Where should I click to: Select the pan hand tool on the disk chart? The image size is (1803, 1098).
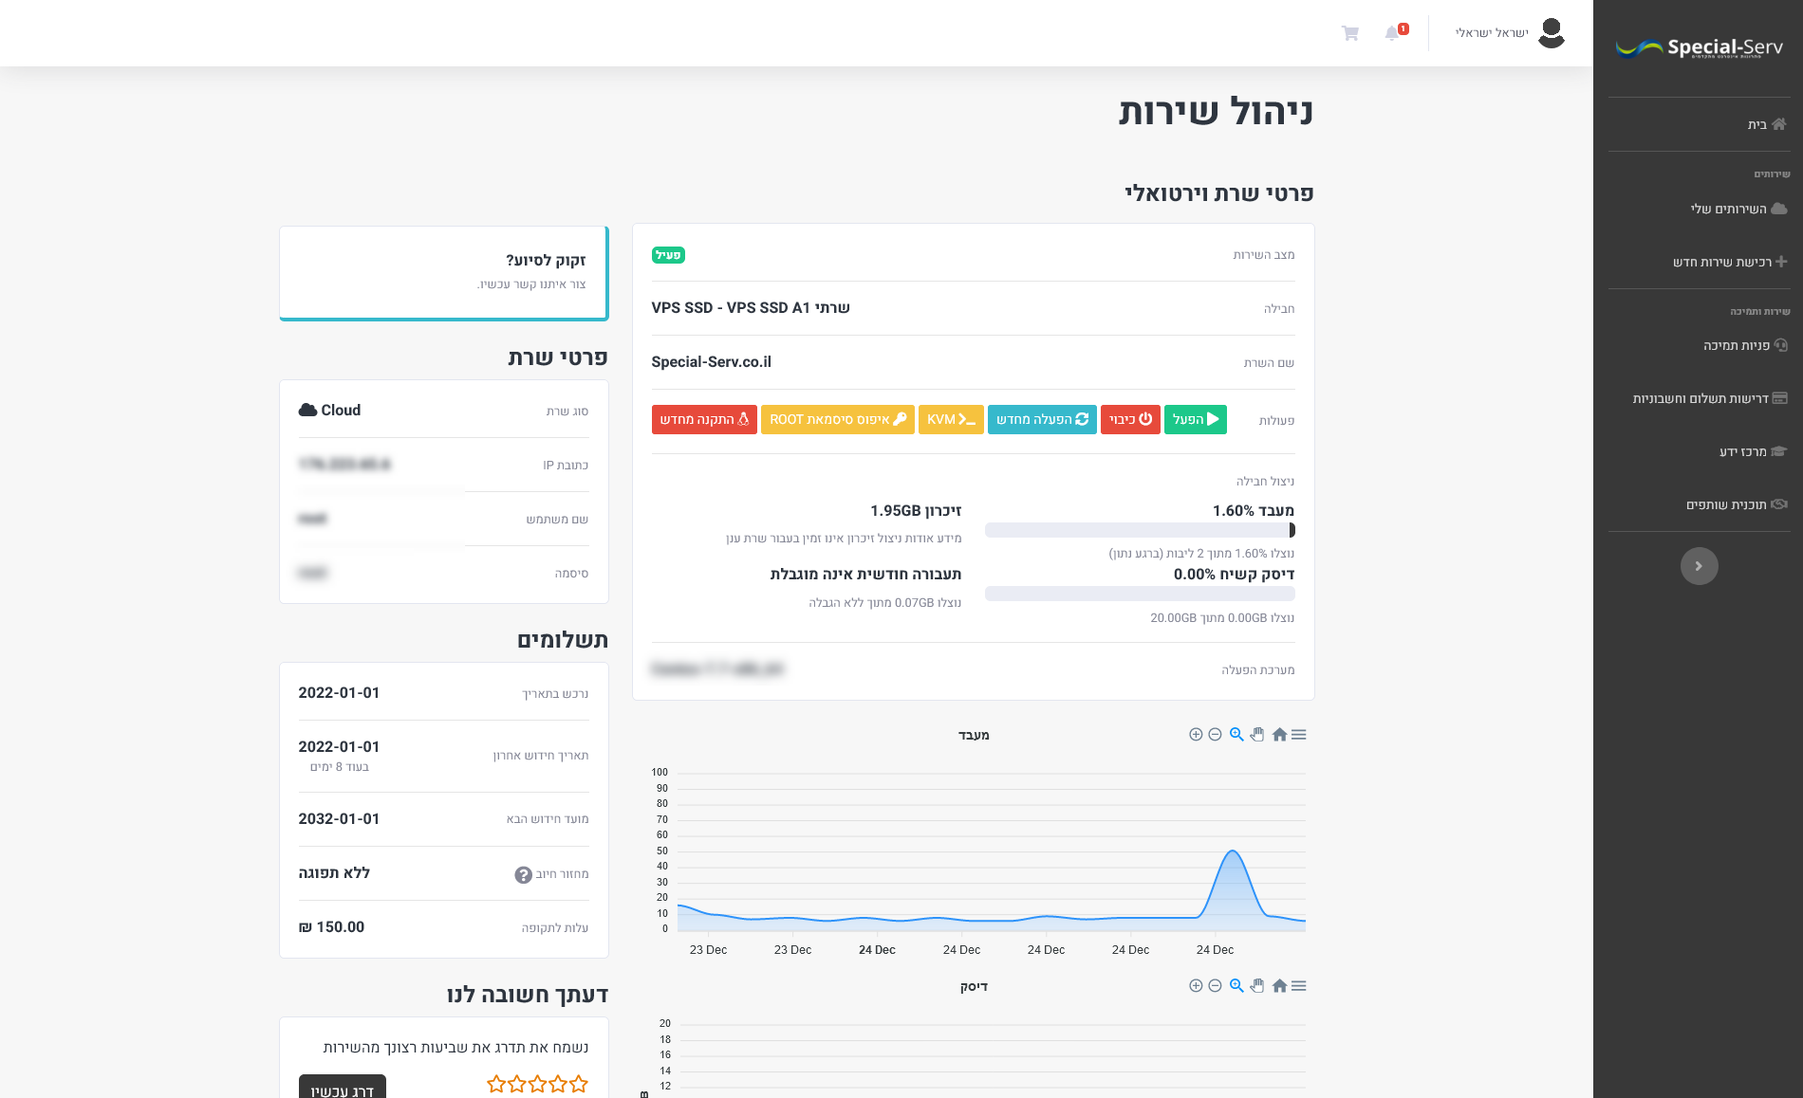tap(1257, 986)
